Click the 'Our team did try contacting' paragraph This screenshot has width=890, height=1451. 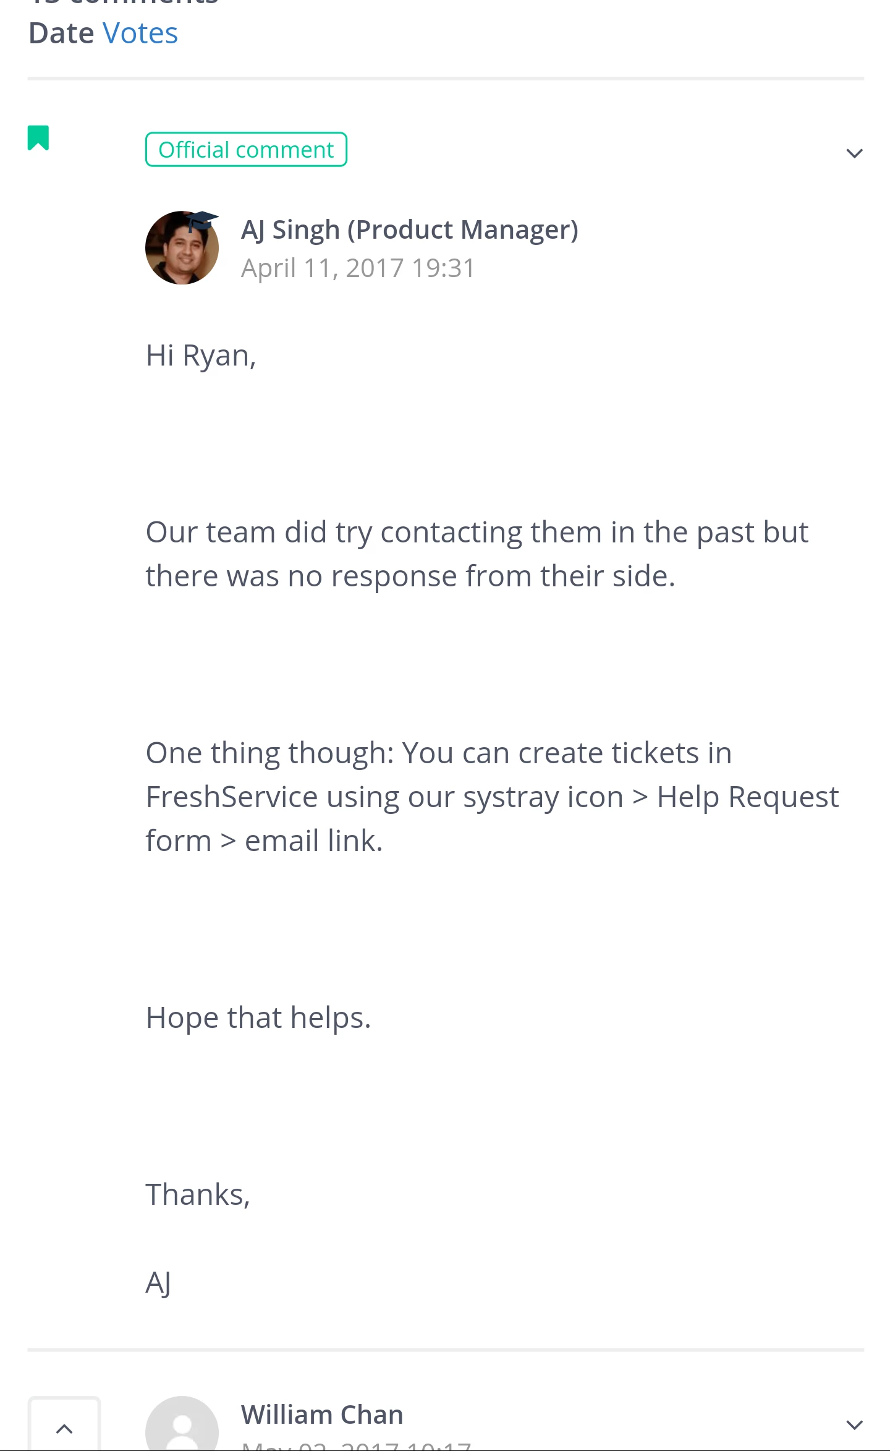coord(477,554)
